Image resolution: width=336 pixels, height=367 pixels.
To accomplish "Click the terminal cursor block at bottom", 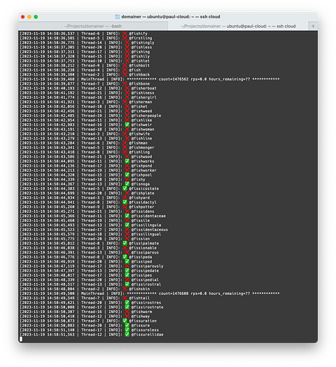I will [21, 339].
